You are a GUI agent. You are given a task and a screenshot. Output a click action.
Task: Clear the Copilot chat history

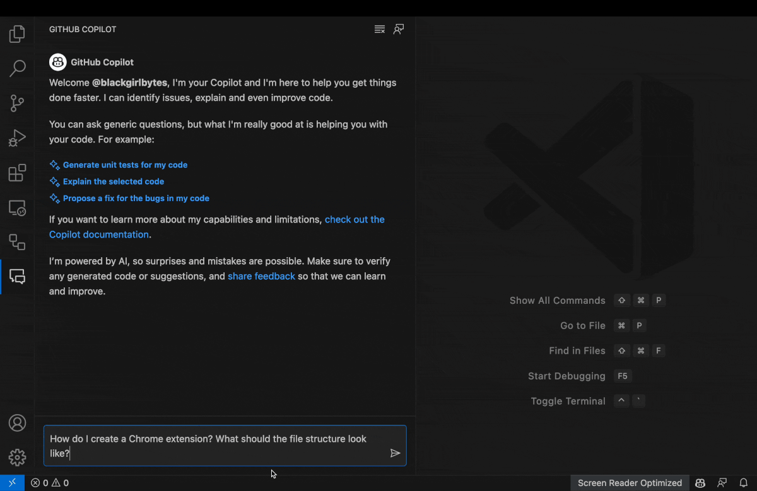[x=379, y=29]
